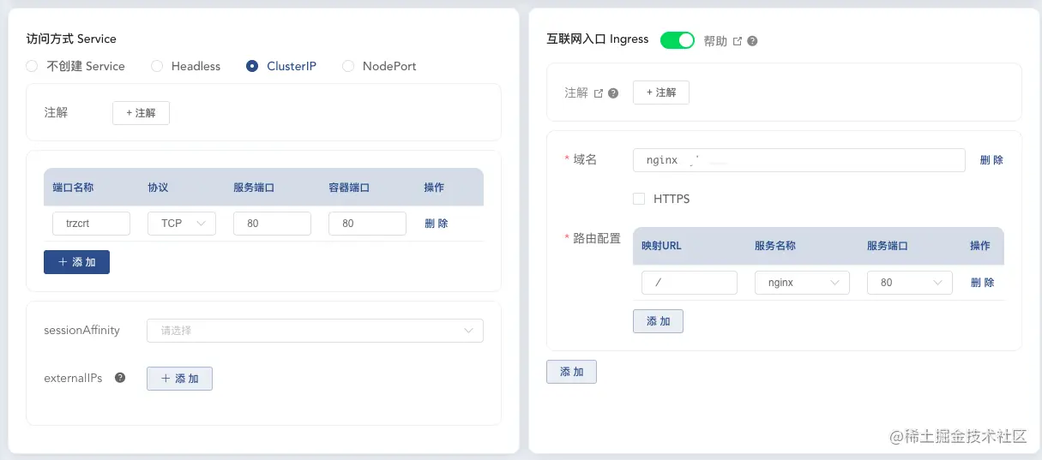Click the dark blue 添加 port button
Viewport: 1042px width, 460px height.
[76, 262]
